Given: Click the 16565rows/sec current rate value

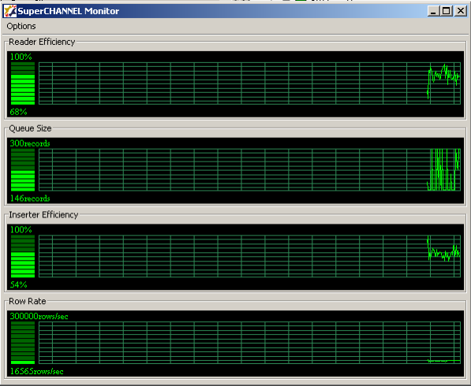Looking at the screenshot, I should coord(36,371).
